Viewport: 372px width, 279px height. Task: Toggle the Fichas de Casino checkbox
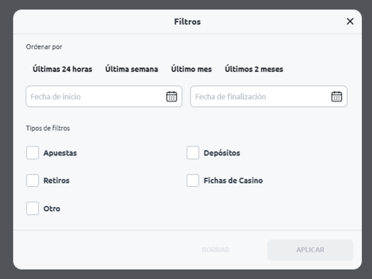click(193, 181)
